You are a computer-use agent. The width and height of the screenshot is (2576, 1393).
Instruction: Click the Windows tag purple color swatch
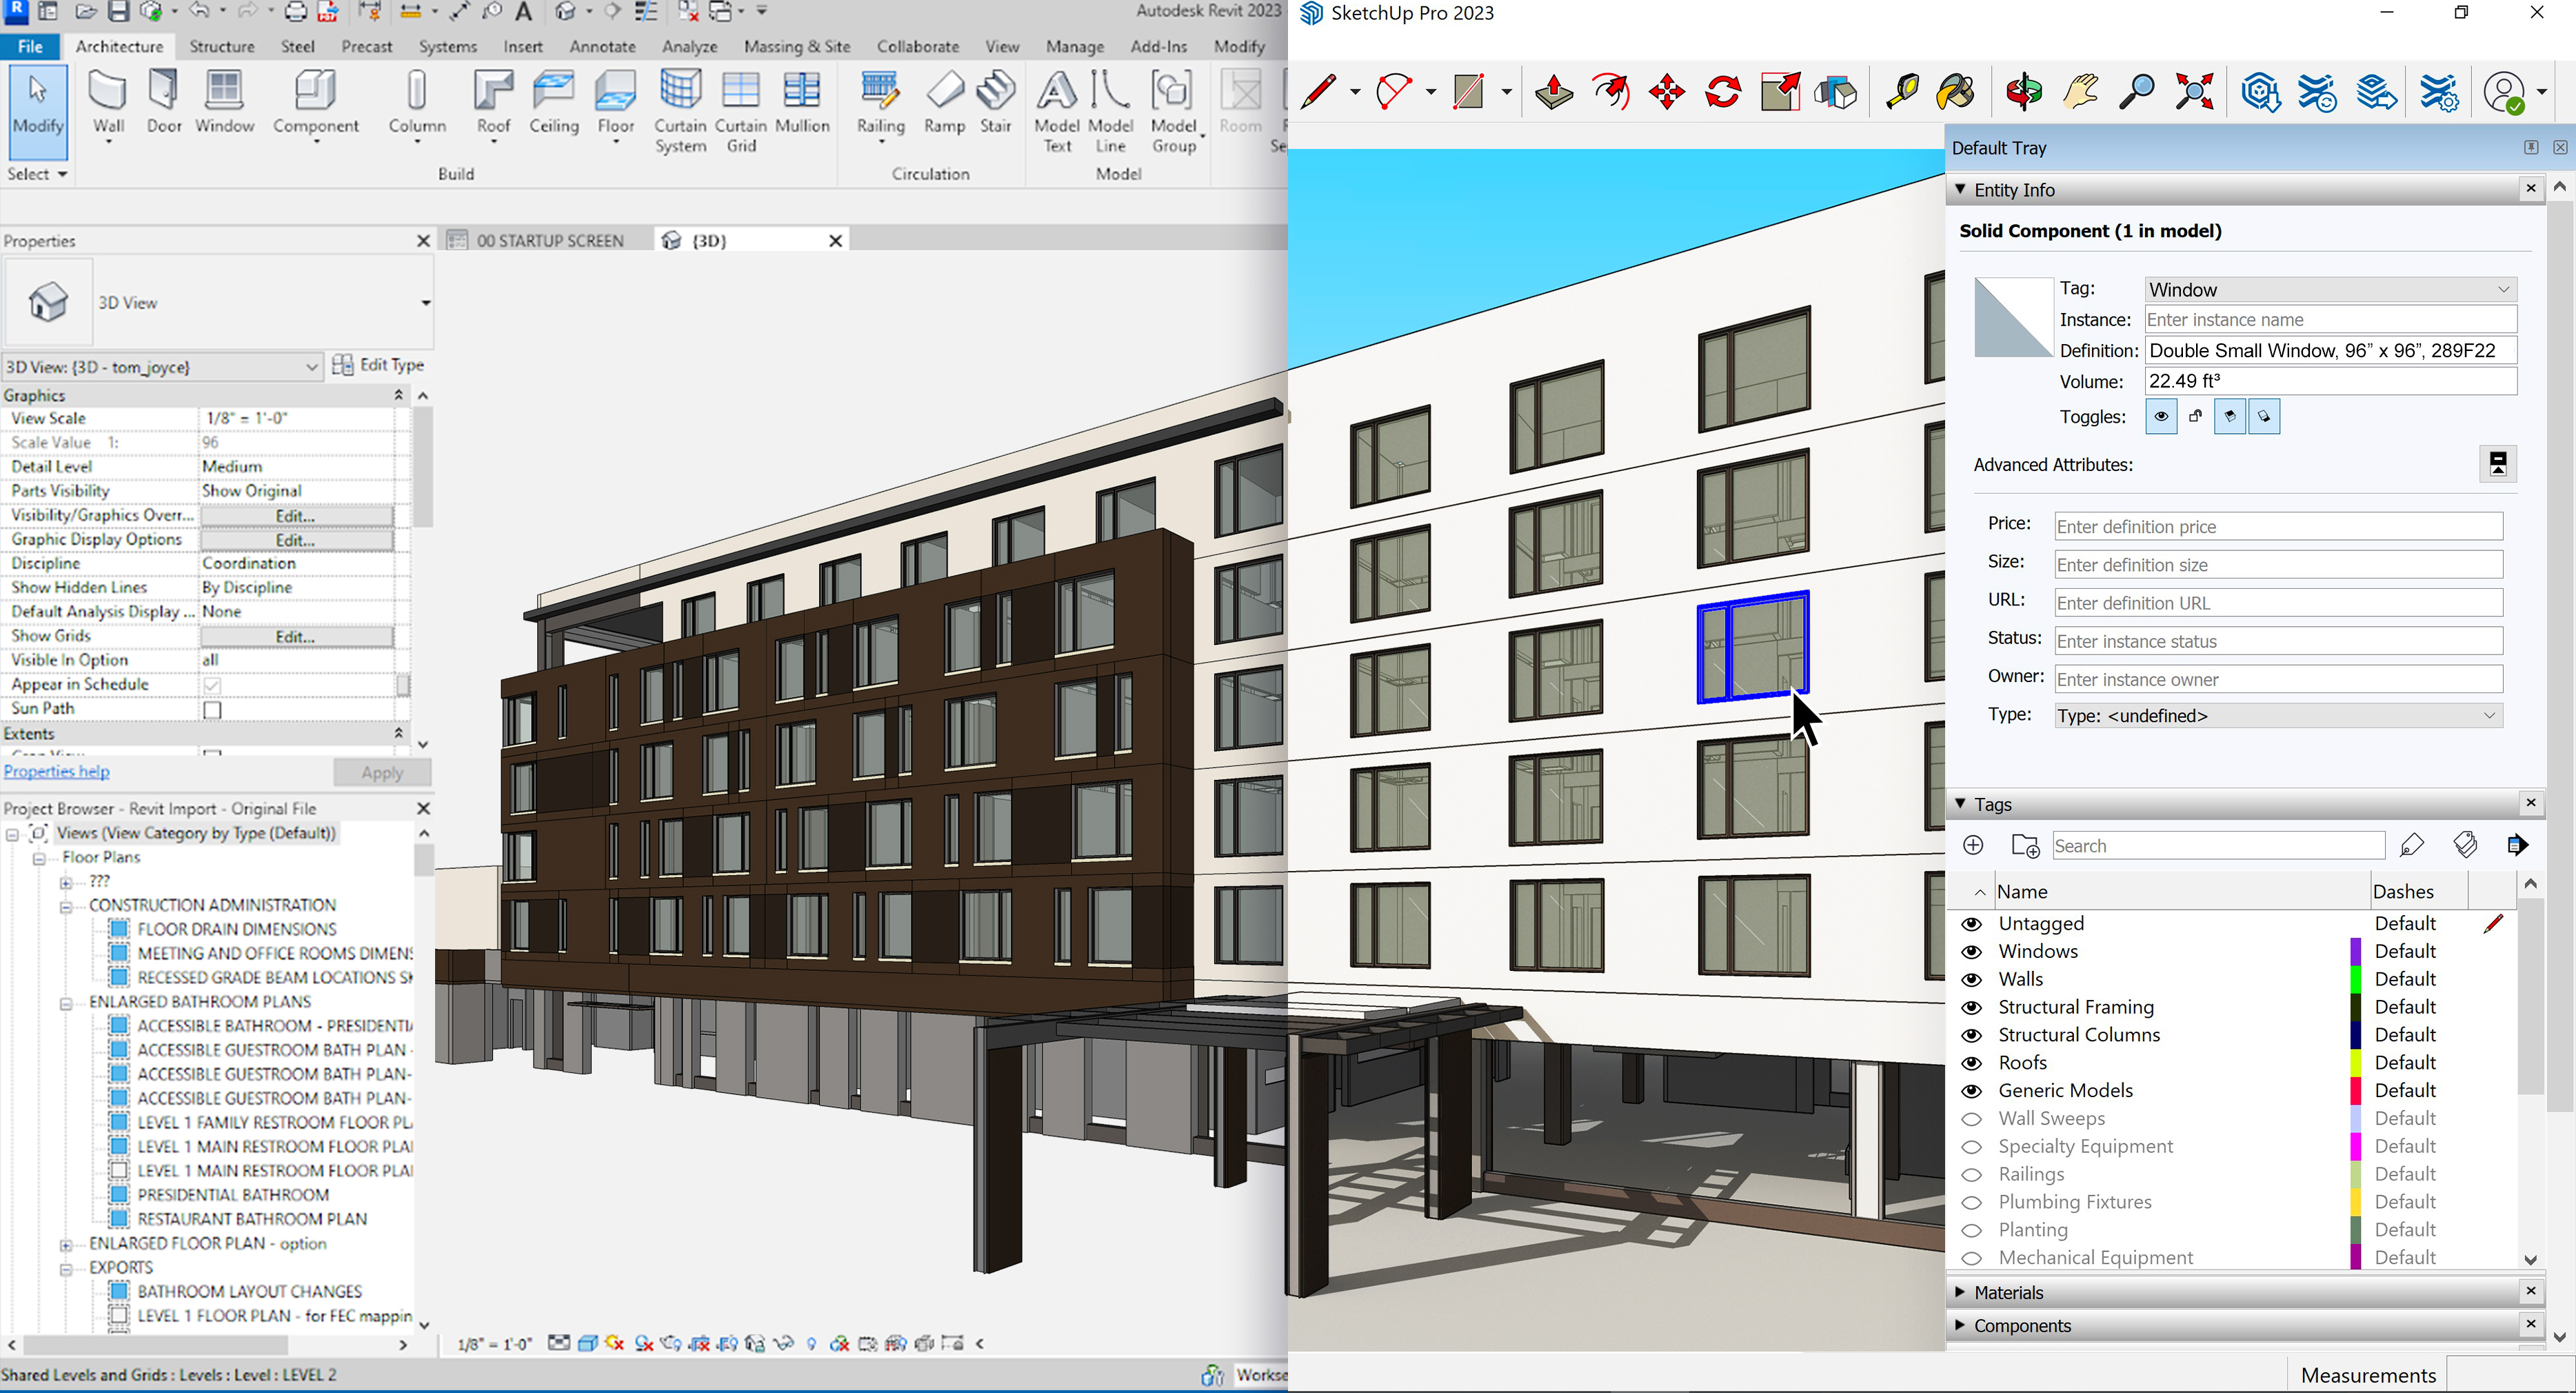(2355, 952)
